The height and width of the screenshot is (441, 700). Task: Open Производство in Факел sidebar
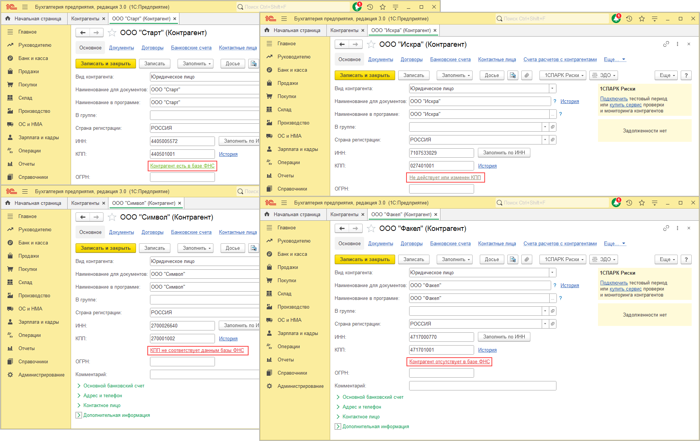293,307
